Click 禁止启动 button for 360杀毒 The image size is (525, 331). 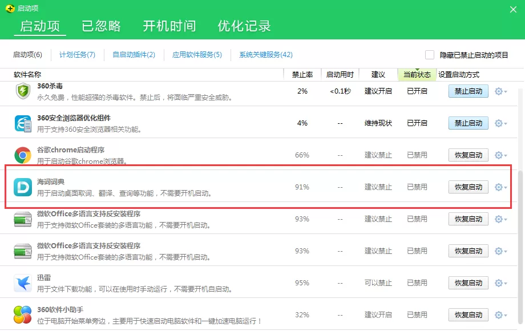tap(469, 91)
